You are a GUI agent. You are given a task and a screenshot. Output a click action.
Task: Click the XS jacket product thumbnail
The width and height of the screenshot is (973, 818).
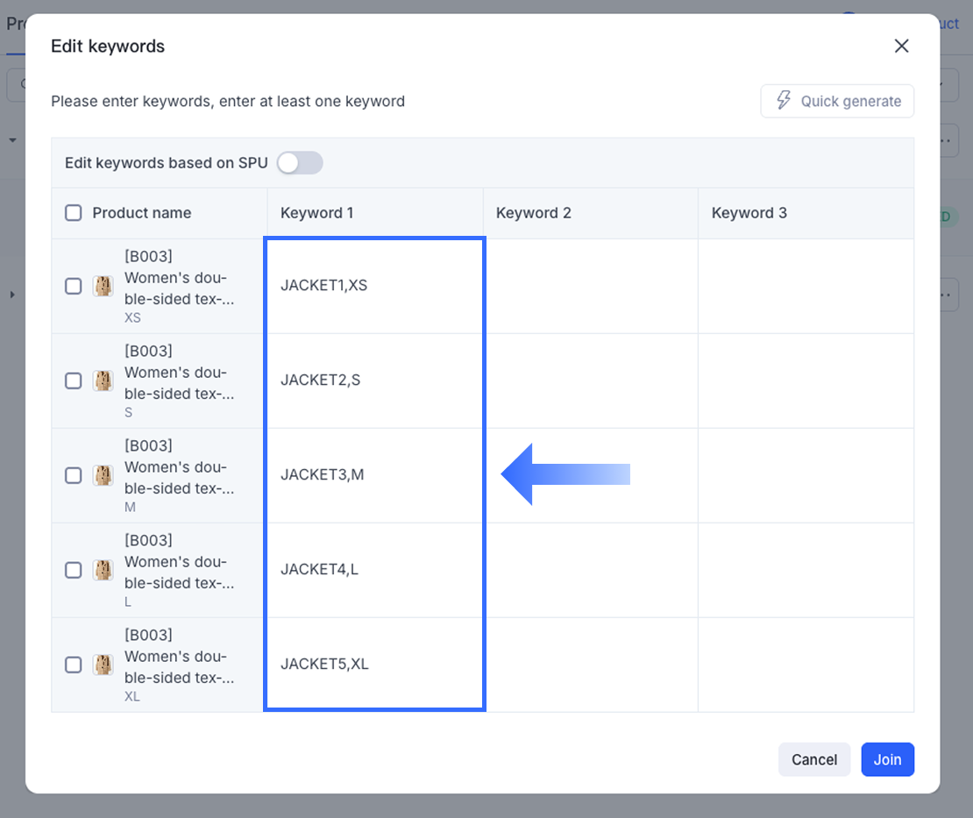pyautogui.click(x=103, y=286)
